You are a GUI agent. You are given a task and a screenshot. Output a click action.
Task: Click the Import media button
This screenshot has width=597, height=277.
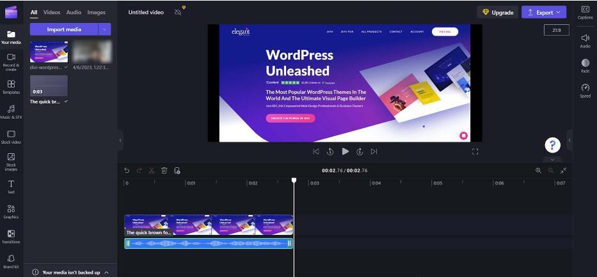[64, 29]
